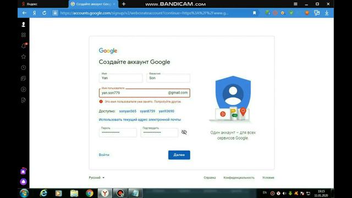Click the taskbar clock showing 19:15
Image resolution: width=352 pixels, height=198 pixels.
pyautogui.click(x=321, y=193)
